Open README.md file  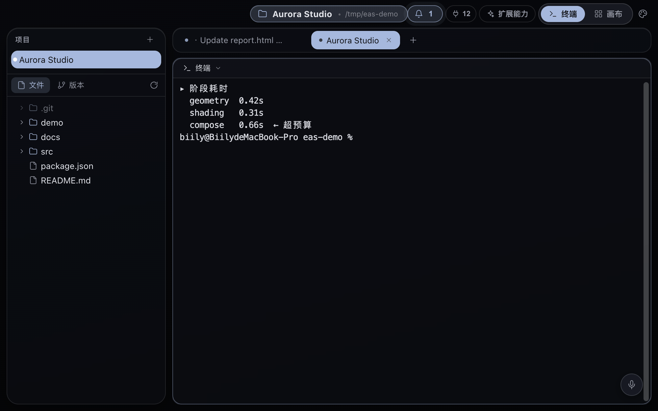click(x=65, y=181)
